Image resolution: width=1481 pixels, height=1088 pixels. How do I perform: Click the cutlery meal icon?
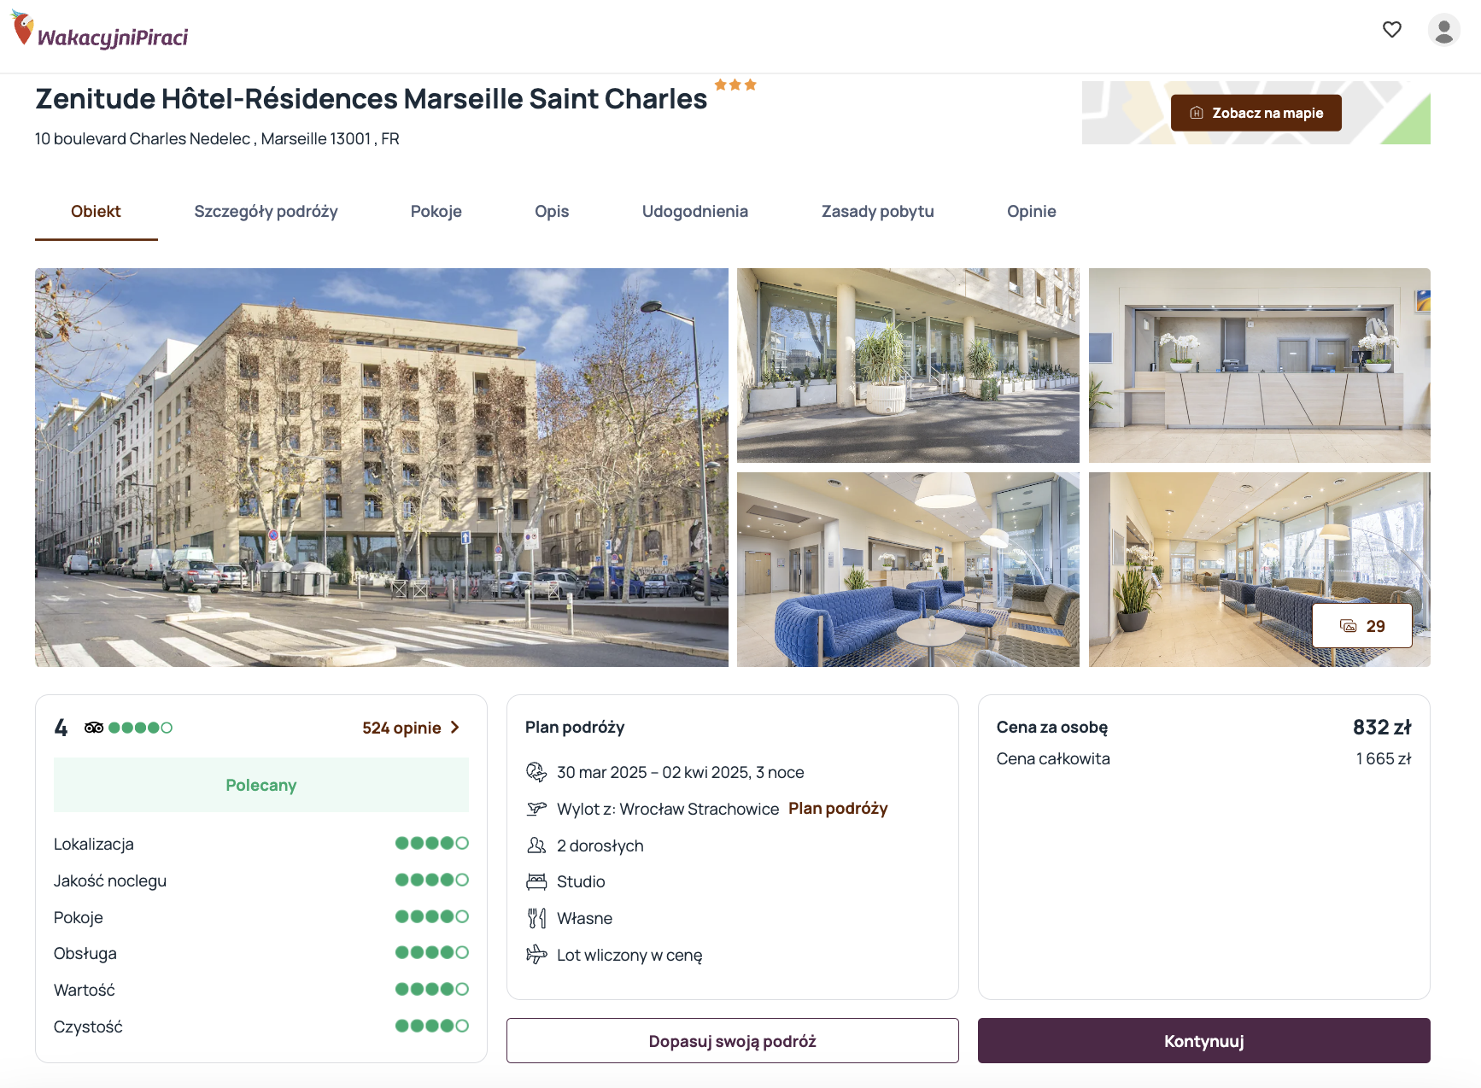536,918
